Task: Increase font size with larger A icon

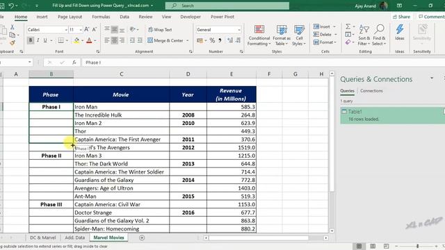Action: click(87, 29)
